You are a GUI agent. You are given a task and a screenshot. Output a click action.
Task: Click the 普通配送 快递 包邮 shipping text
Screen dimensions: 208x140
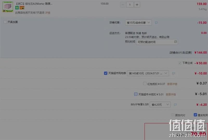136,33
